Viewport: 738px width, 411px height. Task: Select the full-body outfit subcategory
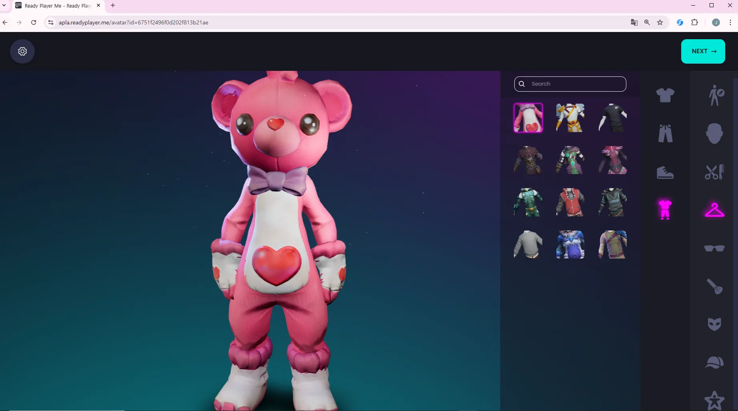pos(665,209)
